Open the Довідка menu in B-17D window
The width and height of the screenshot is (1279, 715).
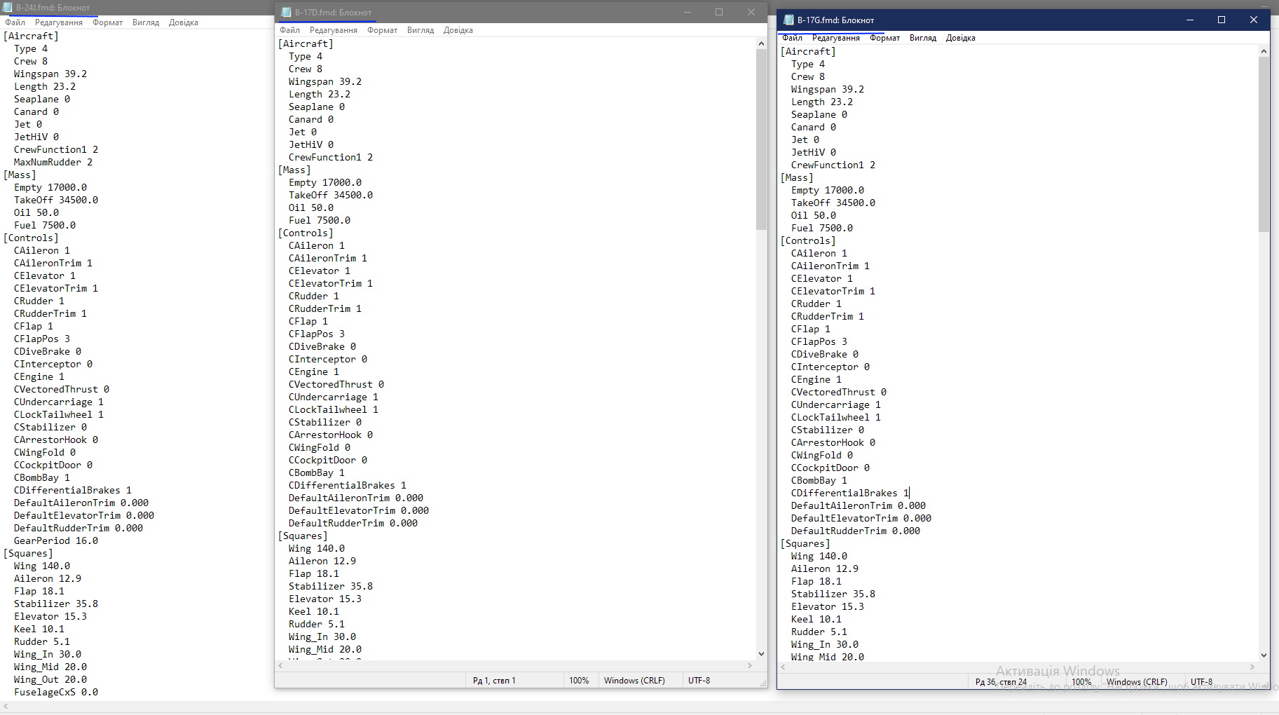pos(458,30)
